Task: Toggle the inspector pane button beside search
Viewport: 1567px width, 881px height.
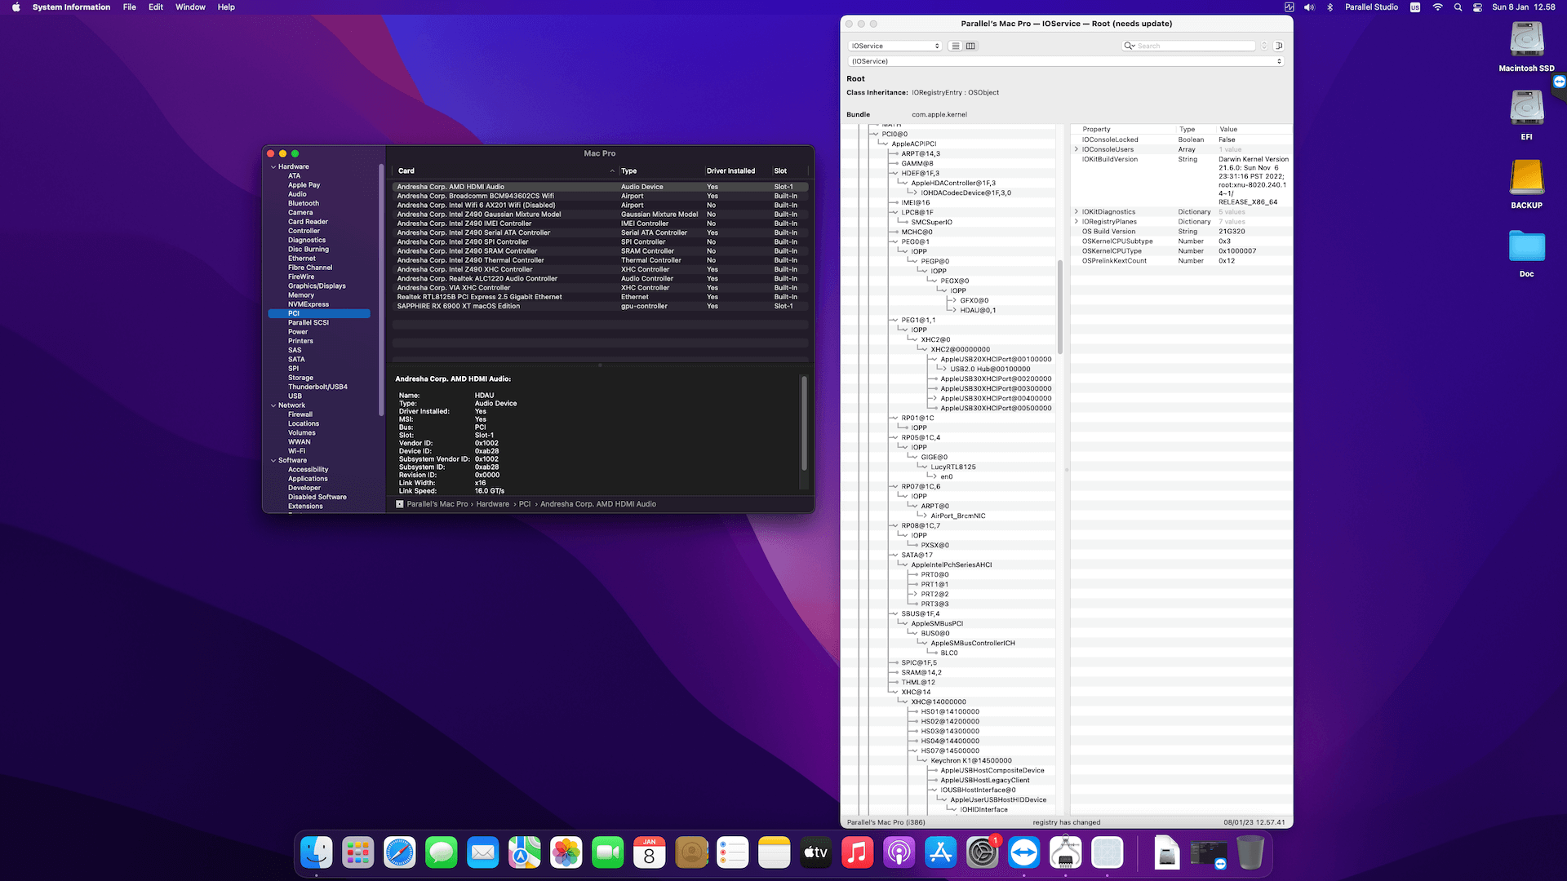Action: pos(1279,46)
